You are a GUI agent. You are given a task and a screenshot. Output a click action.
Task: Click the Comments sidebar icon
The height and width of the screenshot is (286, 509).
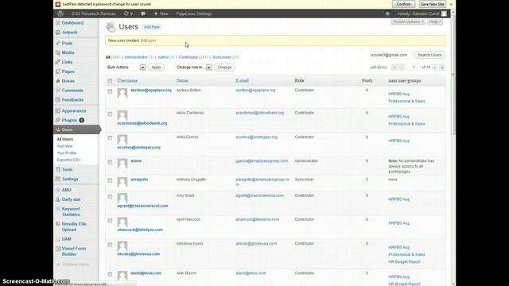tap(58, 90)
